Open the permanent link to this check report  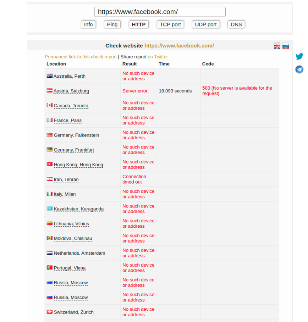coord(80,57)
